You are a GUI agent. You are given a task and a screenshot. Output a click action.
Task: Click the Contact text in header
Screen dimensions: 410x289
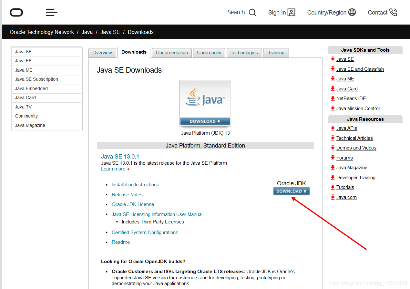(377, 13)
